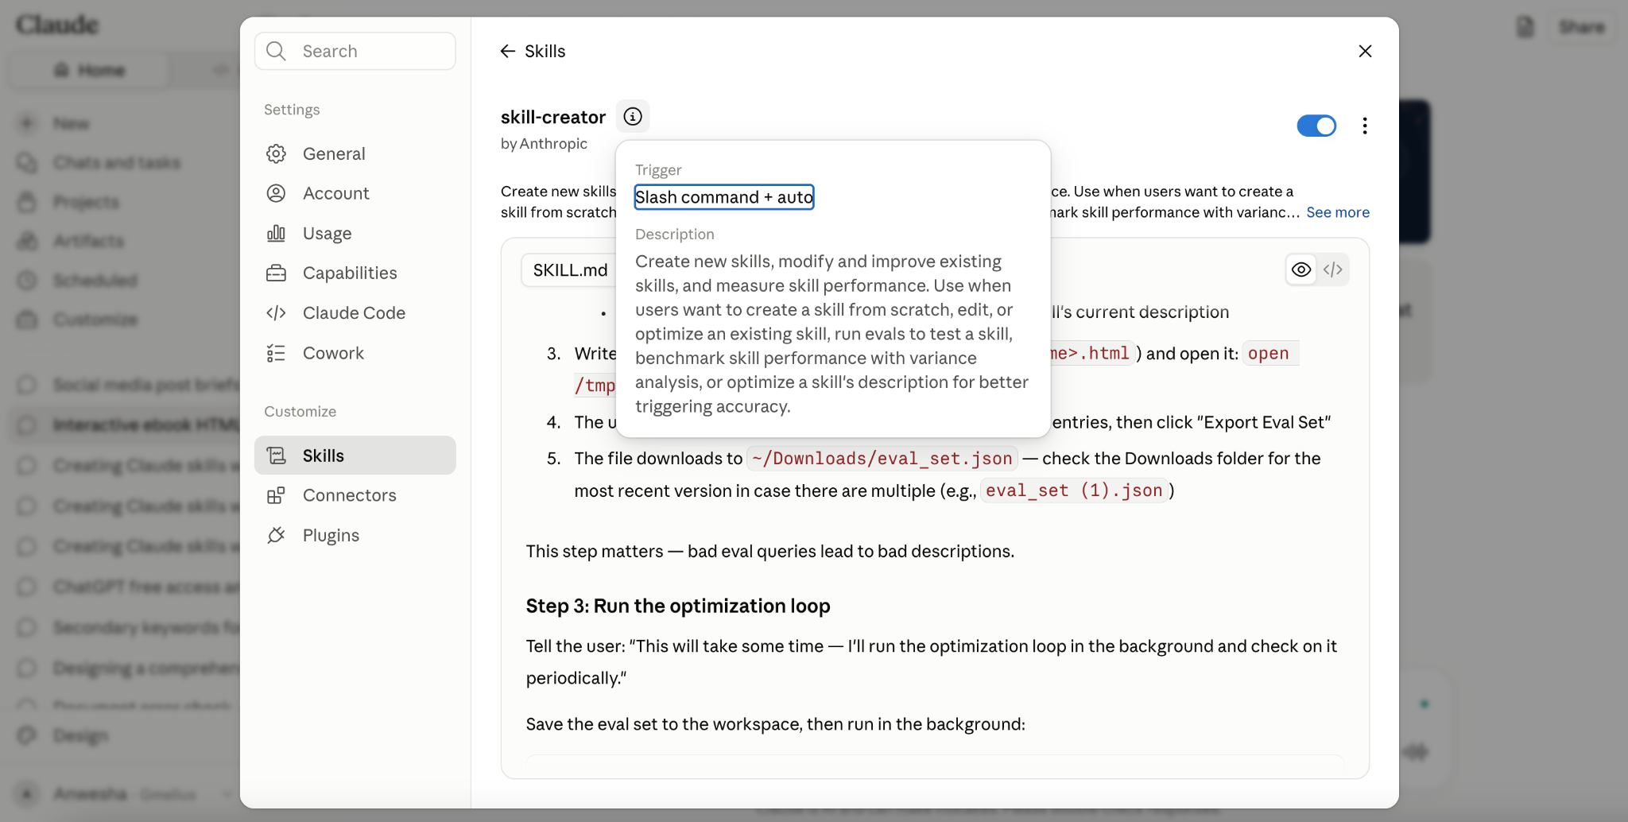Select Usage in settings menu
Viewport: 1628px width, 822px height.
click(x=355, y=233)
